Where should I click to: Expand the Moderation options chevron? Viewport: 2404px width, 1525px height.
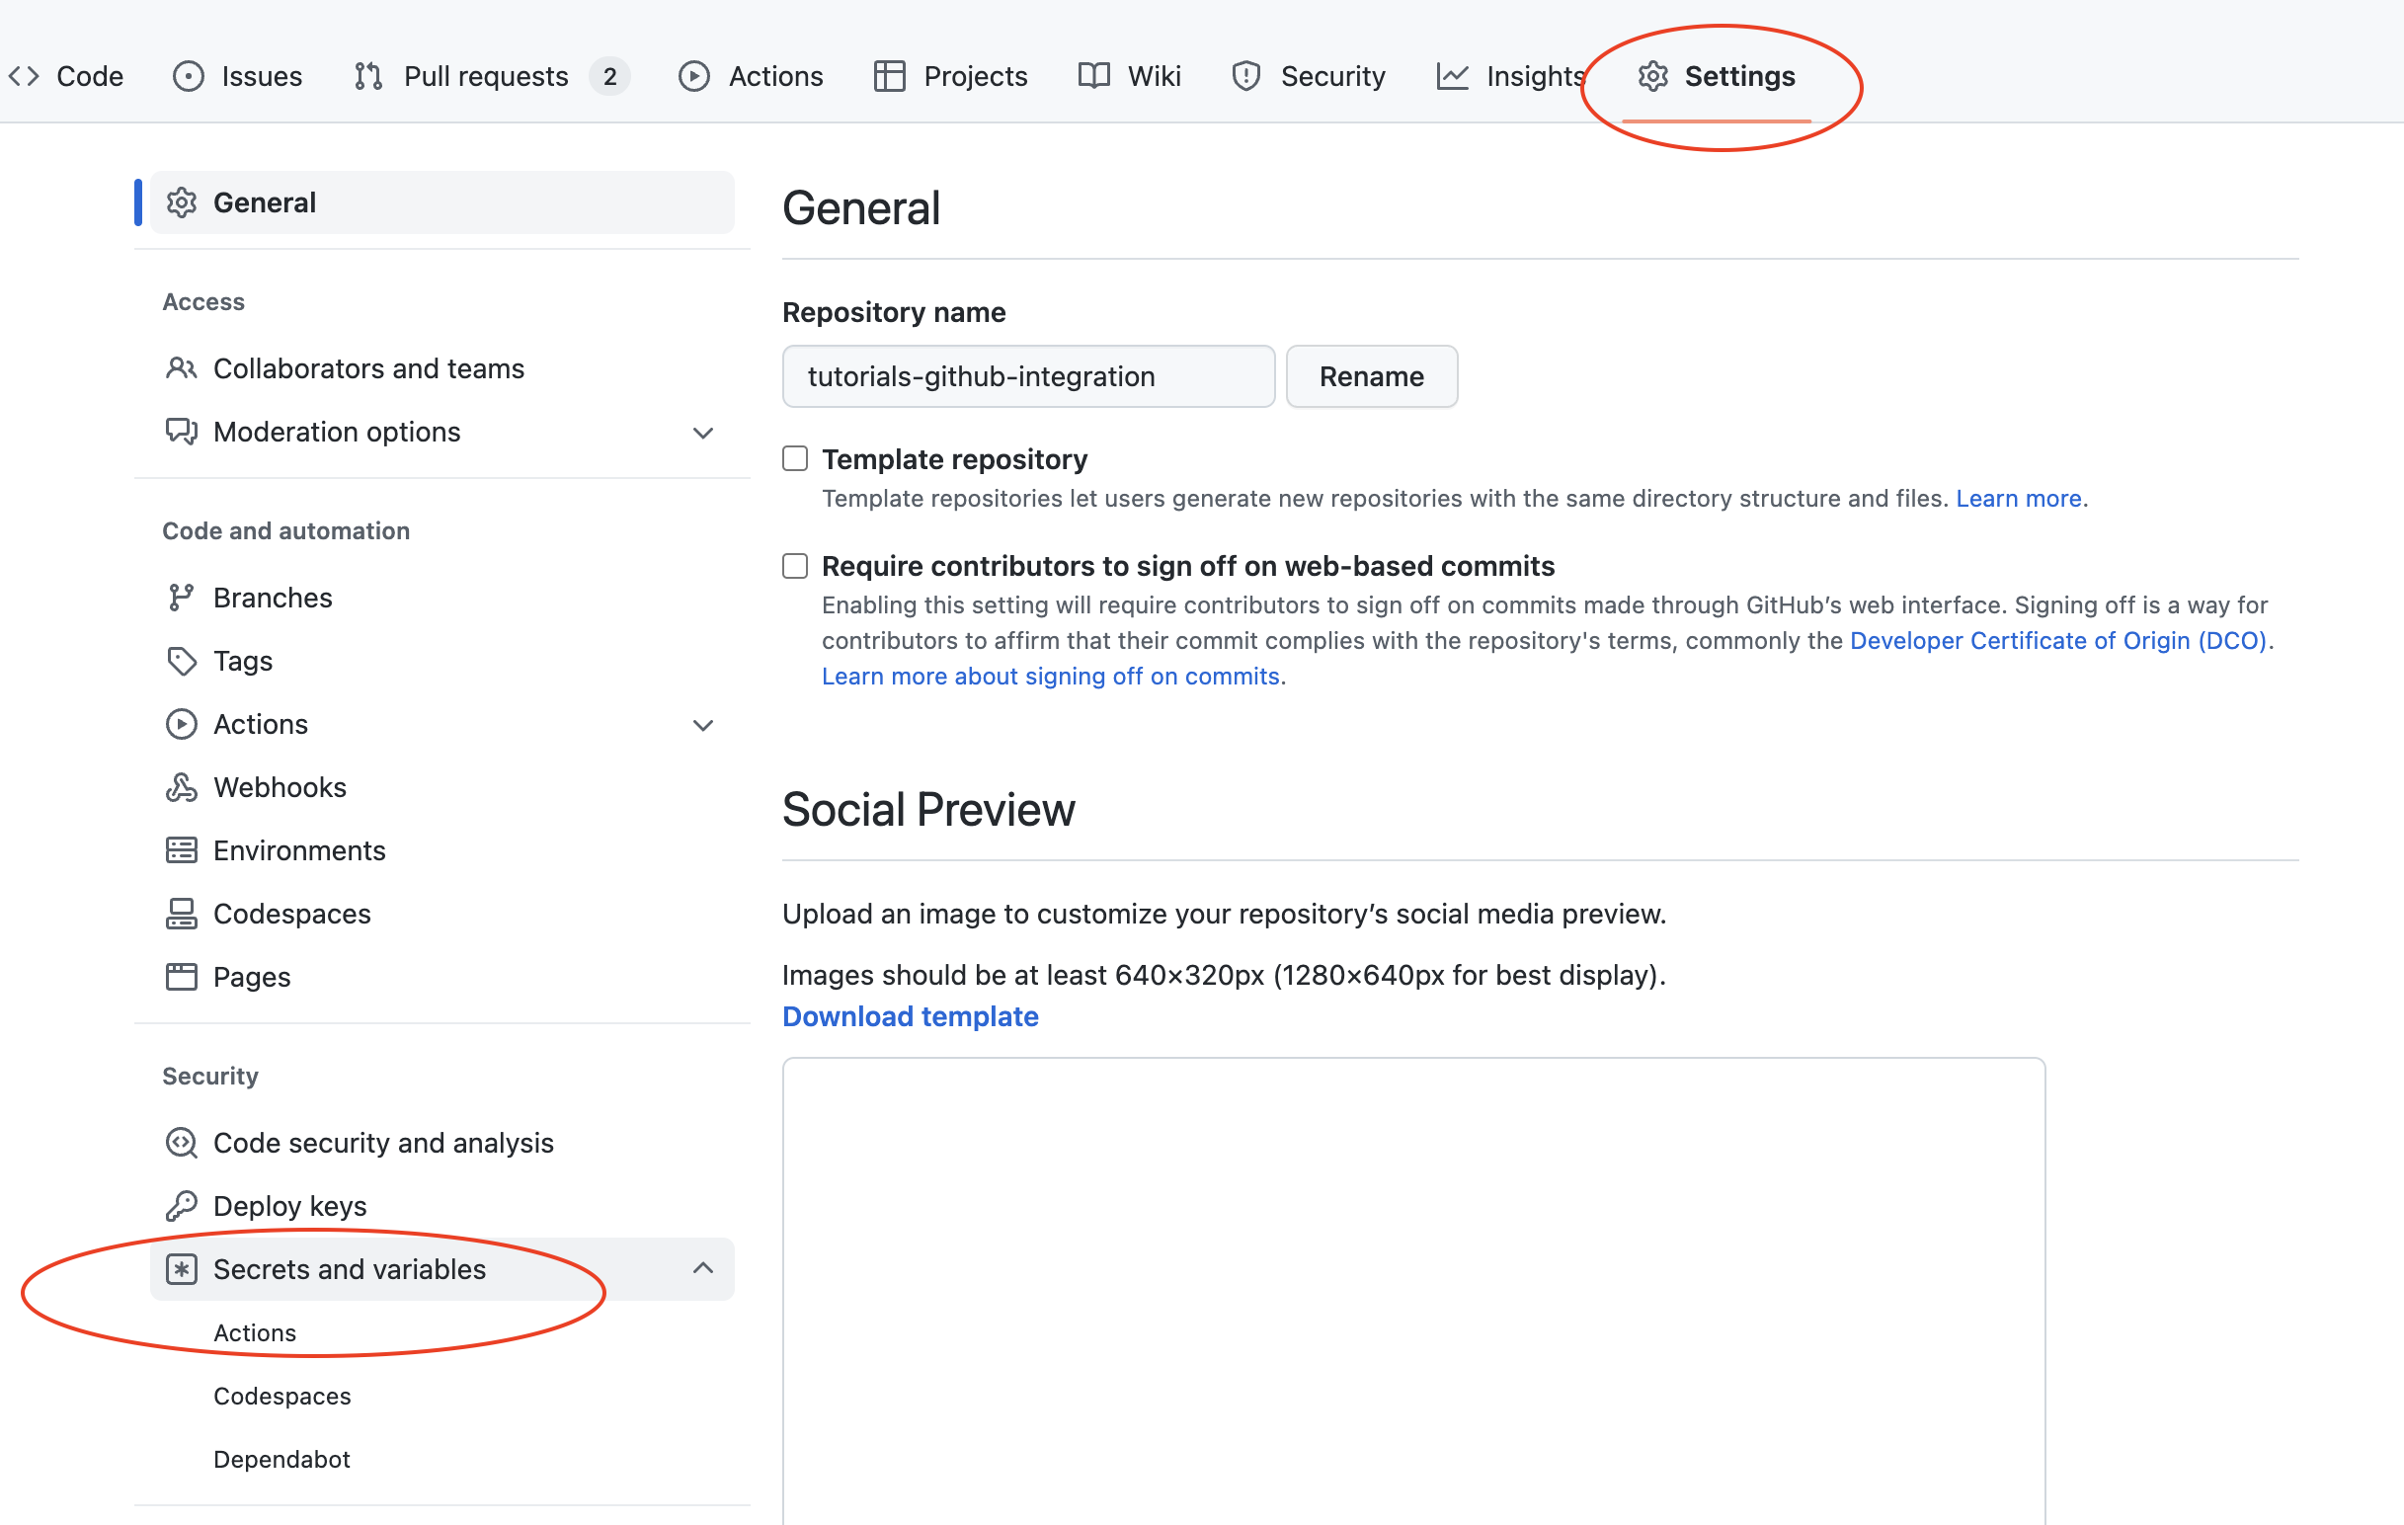[703, 433]
